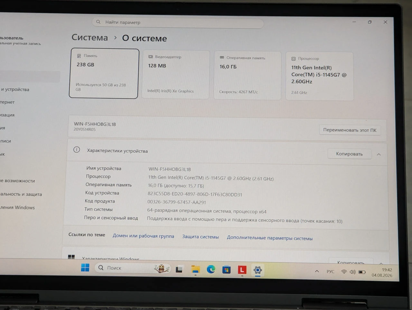Open Защита системы link
412x310 pixels.
pos(201,237)
